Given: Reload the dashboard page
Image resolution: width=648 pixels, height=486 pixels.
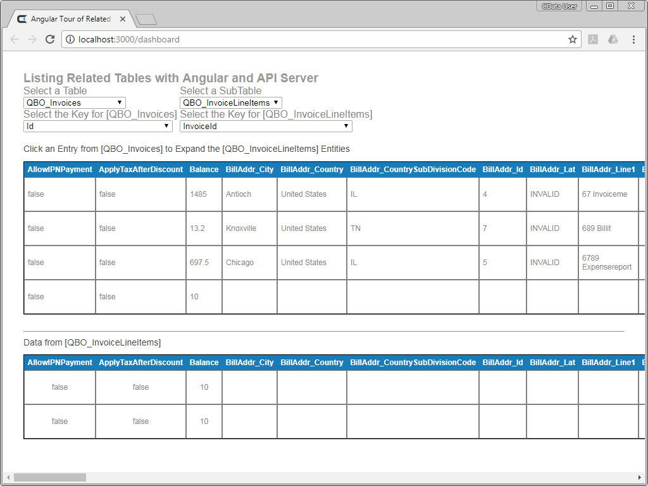Looking at the screenshot, I should point(50,39).
